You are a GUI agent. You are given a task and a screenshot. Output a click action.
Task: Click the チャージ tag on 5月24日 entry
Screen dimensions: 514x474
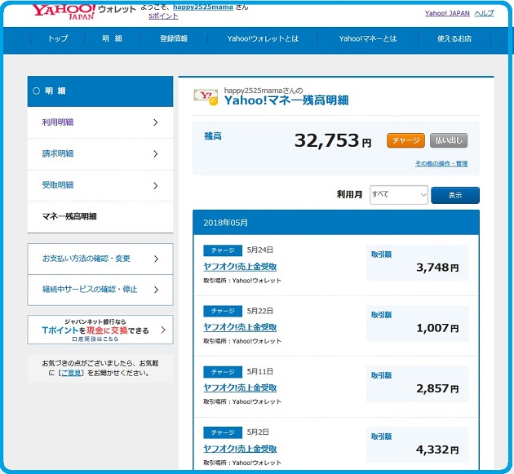click(x=223, y=250)
